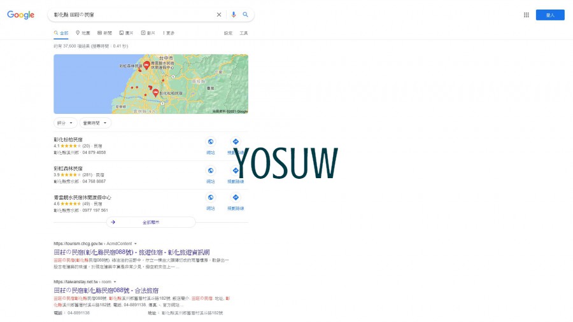Open the Google apps grid icon
This screenshot has width=573, height=322.
coord(527,15)
